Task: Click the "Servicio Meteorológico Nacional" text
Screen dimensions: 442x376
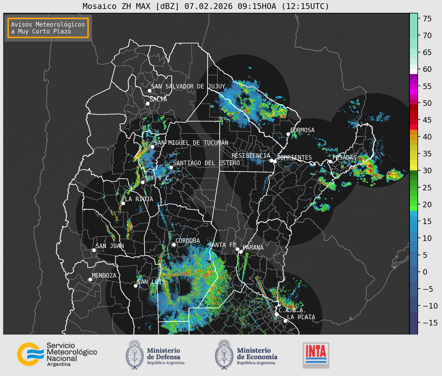Action: coord(72,352)
